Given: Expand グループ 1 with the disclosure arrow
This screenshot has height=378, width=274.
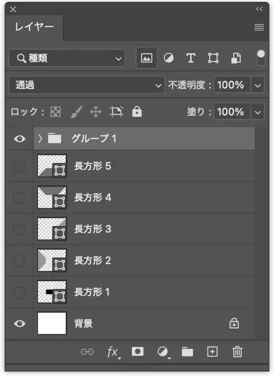Looking at the screenshot, I should (40, 138).
